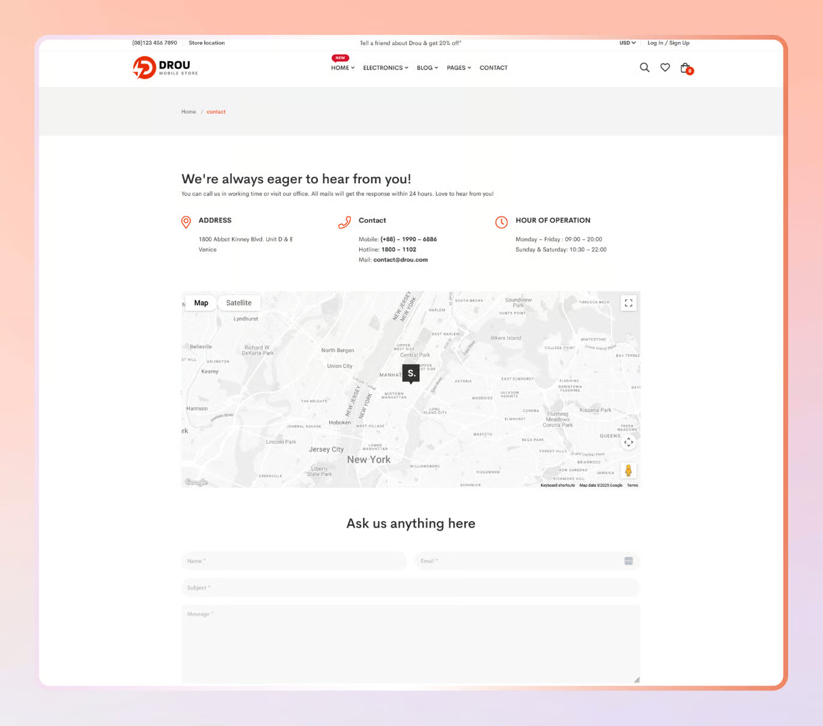Expand the ELECTRONICS menu

(384, 67)
